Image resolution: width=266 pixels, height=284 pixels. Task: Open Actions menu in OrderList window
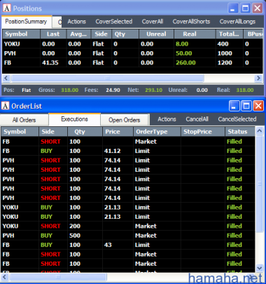pyautogui.click(x=167, y=119)
